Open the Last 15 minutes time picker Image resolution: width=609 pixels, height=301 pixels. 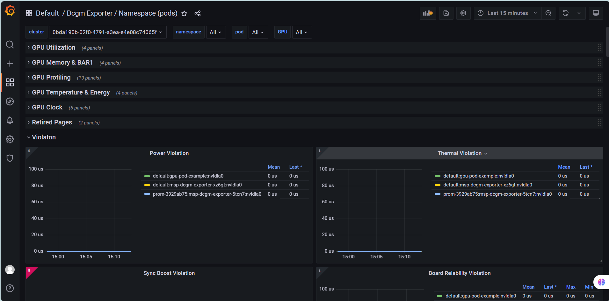[x=507, y=13]
